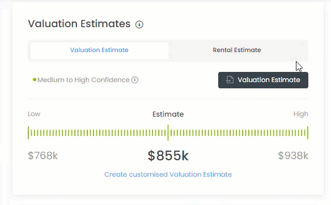Viewport: 331px width, 205px height.
Task: Click the High label above the range bar
Action: tap(300, 114)
